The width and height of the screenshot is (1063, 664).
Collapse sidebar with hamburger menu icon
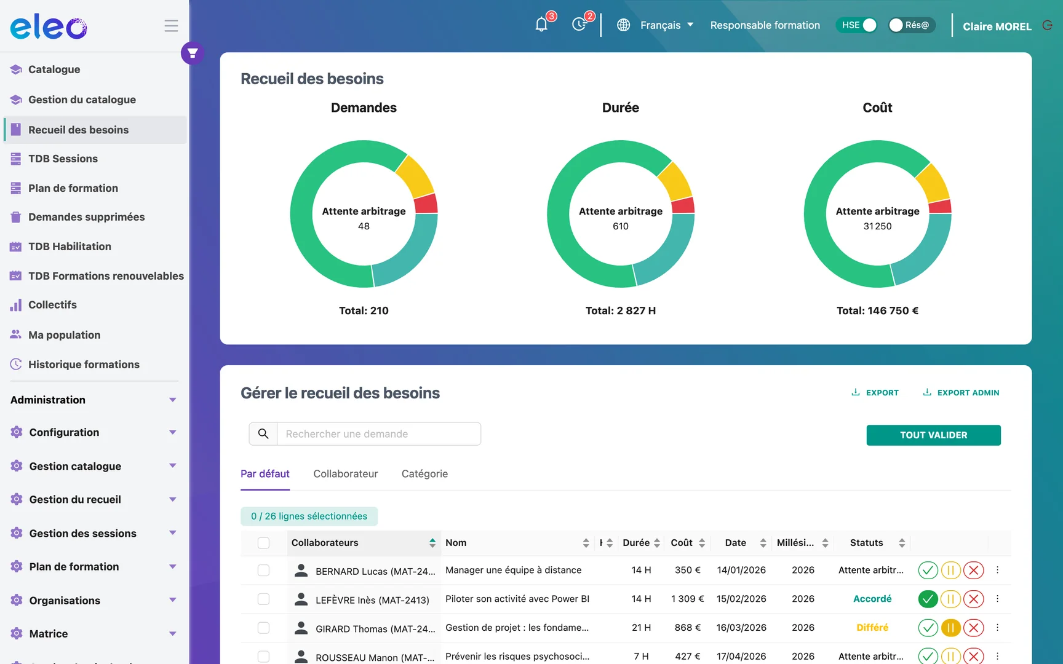coord(171,26)
